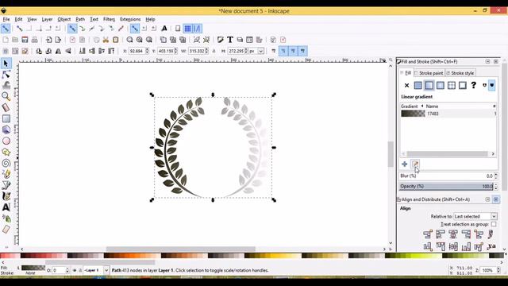508x286 pixels.
Task: Choose Linear gradient fill type
Action: 429,85
